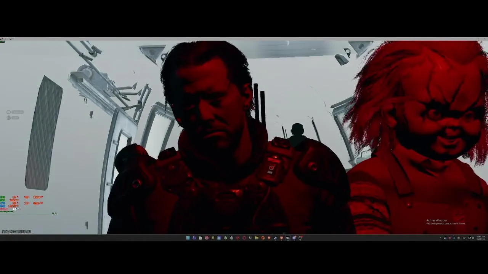
Task: Click the white FPS counter value 78
Action: [x=15, y=209]
